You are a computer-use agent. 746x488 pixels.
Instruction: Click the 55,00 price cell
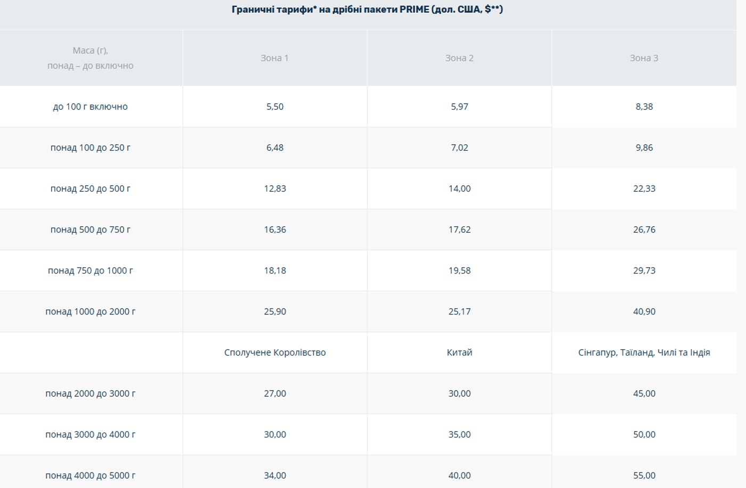click(x=644, y=475)
